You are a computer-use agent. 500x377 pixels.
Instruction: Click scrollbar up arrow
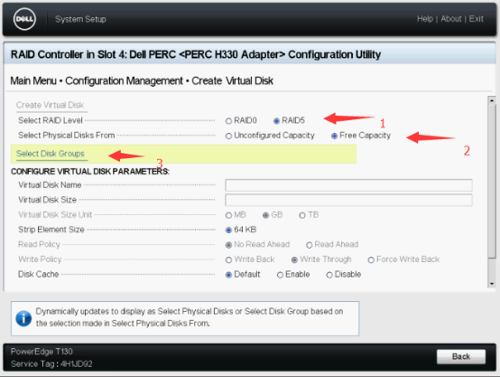coord(492,100)
